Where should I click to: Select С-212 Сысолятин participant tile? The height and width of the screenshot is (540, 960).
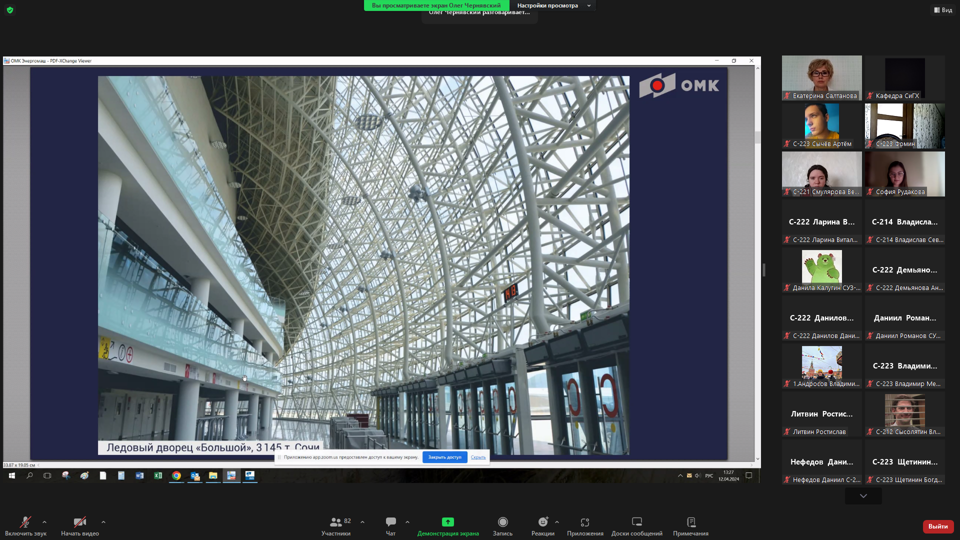[905, 414]
